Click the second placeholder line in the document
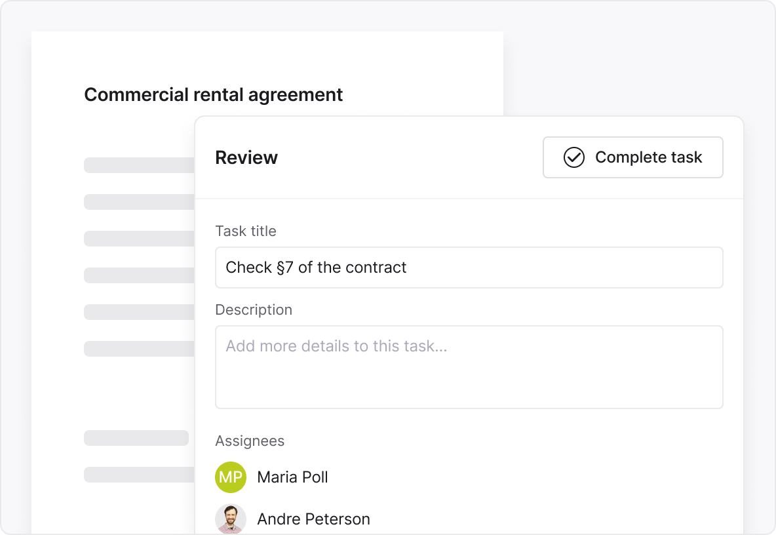 pyautogui.click(x=139, y=202)
